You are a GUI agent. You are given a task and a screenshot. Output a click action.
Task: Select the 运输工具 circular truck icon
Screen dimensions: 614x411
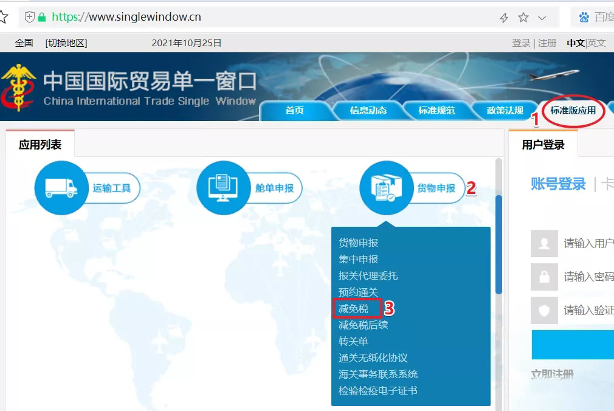(60, 188)
